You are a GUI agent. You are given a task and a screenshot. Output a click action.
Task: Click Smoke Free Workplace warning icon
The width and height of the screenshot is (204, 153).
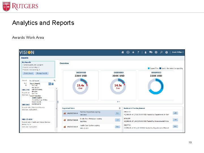65,120
